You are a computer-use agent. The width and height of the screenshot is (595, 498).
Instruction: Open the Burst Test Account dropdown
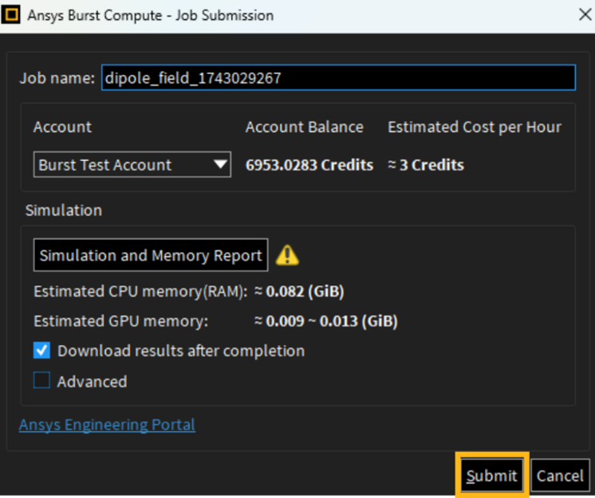pos(132,164)
